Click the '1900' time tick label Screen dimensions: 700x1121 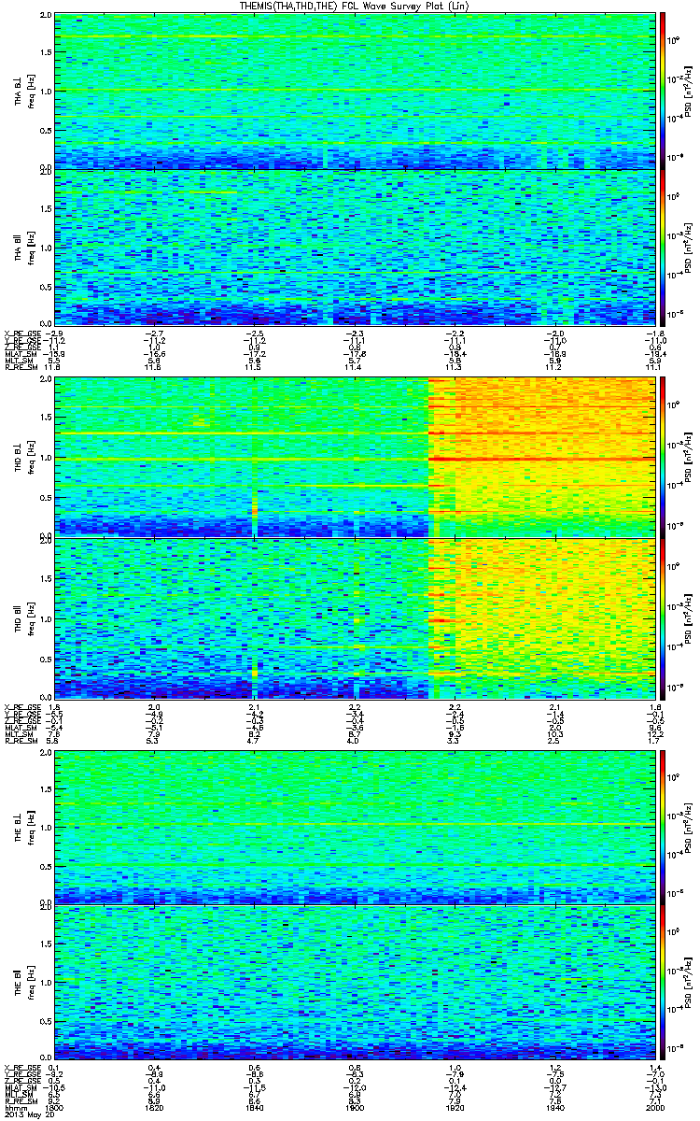point(355,1106)
